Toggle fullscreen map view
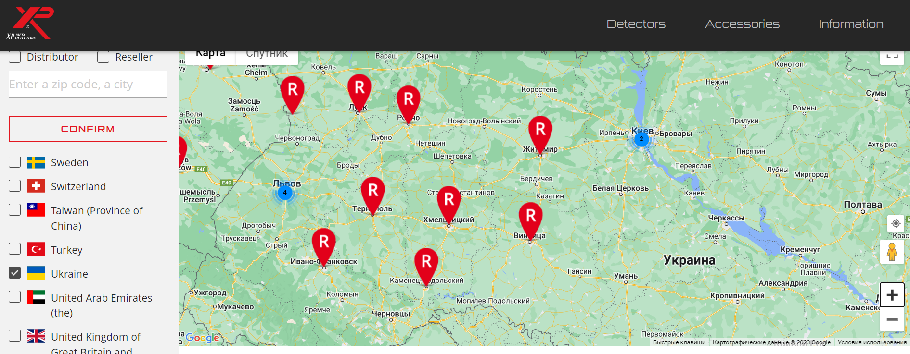The height and width of the screenshot is (354, 910). [x=892, y=57]
